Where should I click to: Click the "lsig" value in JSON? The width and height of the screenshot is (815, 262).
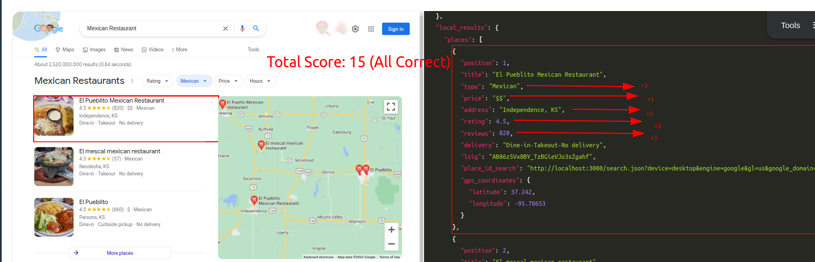tap(541, 157)
